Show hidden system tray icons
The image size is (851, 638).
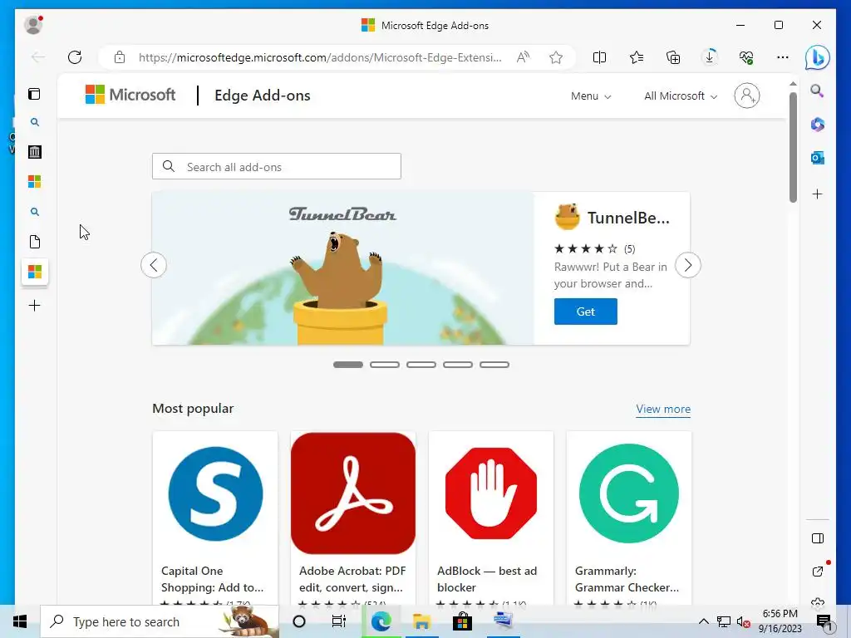pyautogui.click(x=703, y=621)
